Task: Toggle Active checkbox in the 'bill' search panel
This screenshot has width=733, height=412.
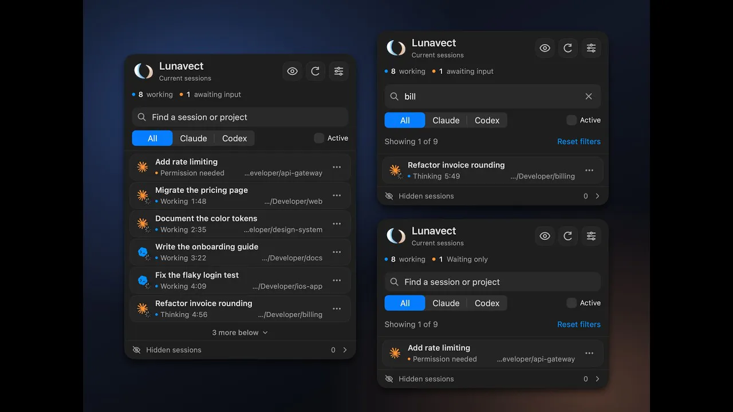Action: click(572, 120)
